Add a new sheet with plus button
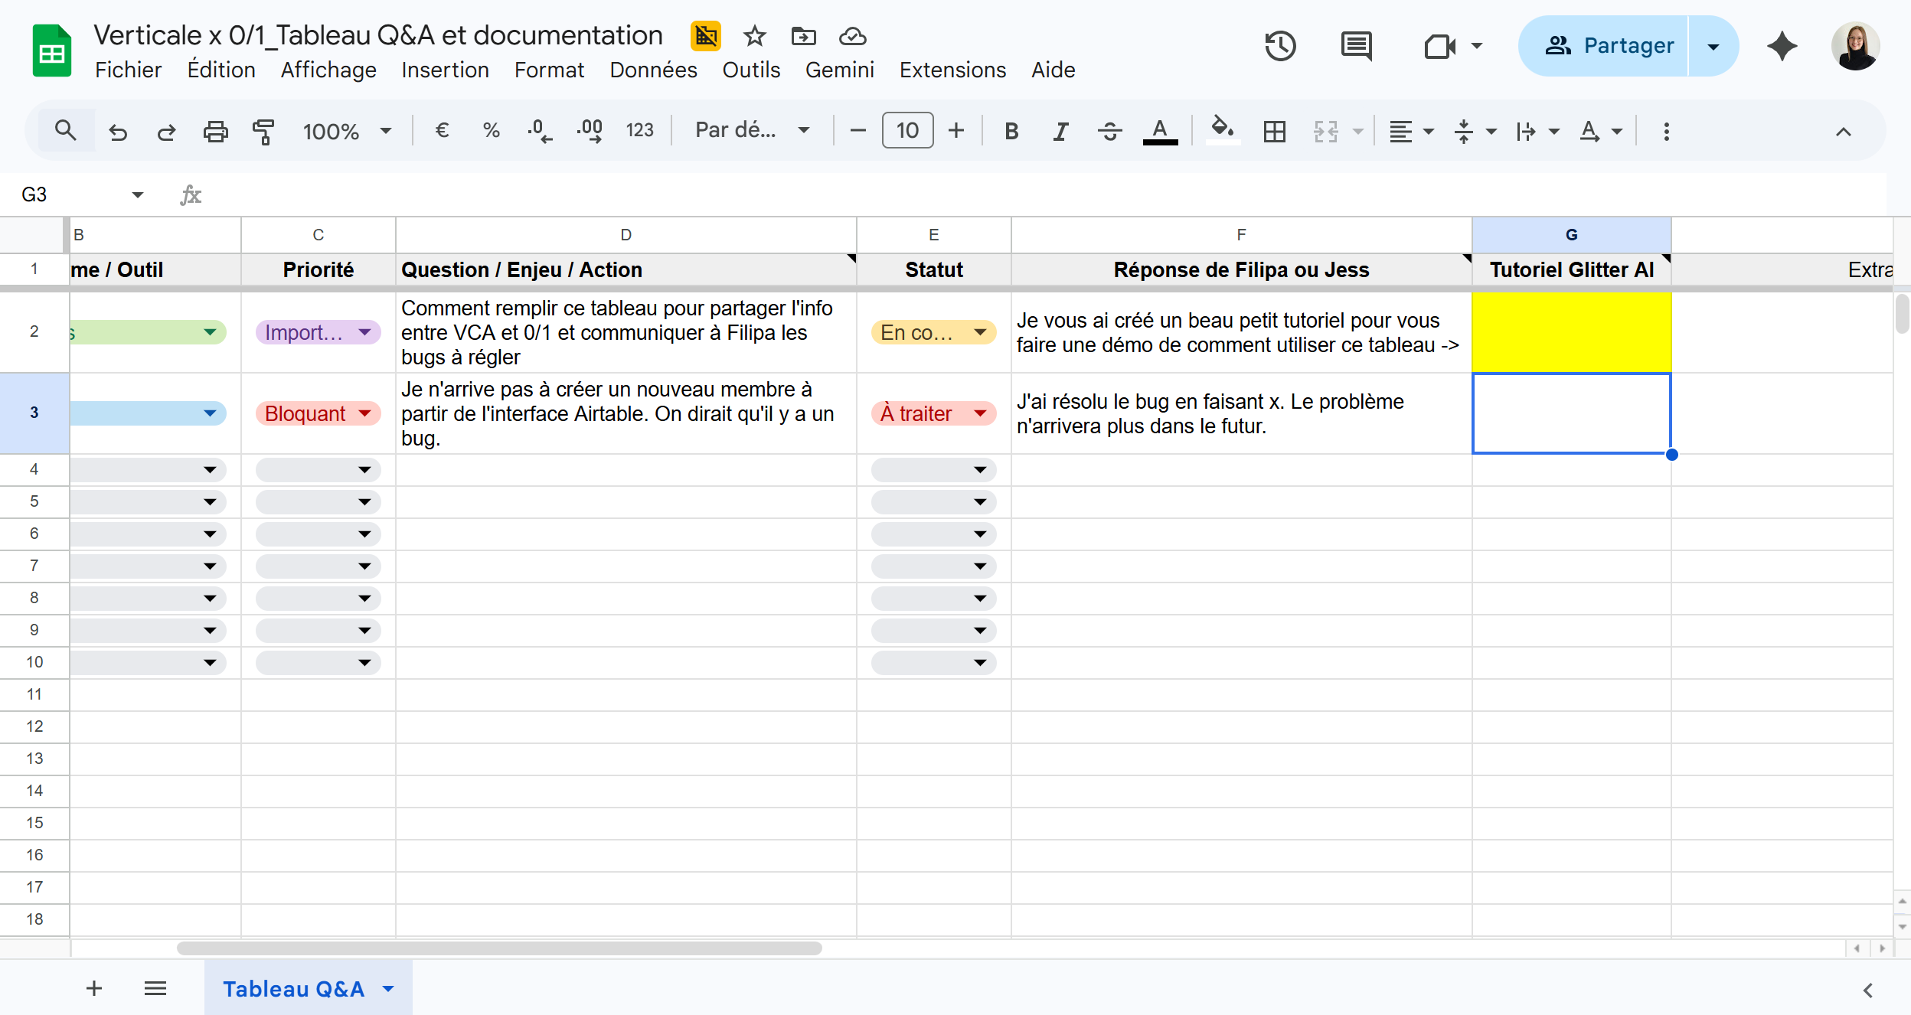1911x1015 pixels. pos(94,989)
